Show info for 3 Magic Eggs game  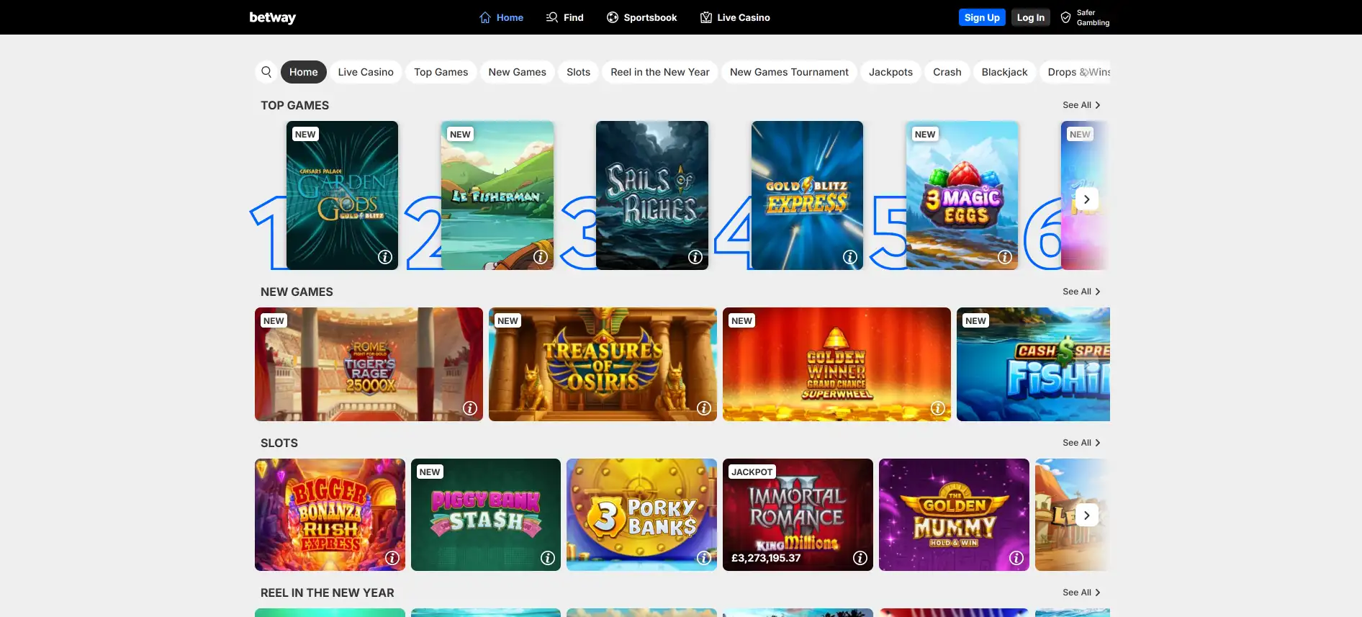tap(1005, 257)
